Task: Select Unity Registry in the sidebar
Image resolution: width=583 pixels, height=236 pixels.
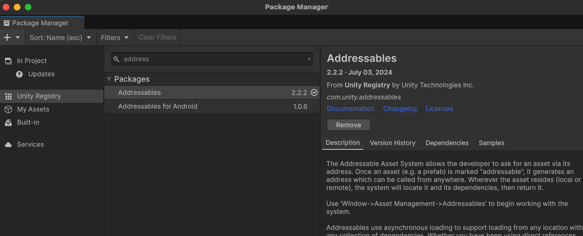Action: tap(52, 96)
